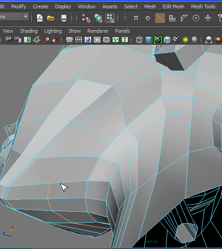Collapse the panel toolbar gate section handle

coord(62,40)
